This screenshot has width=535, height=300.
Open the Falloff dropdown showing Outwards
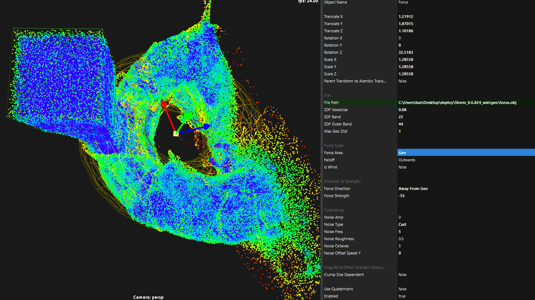pos(407,160)
